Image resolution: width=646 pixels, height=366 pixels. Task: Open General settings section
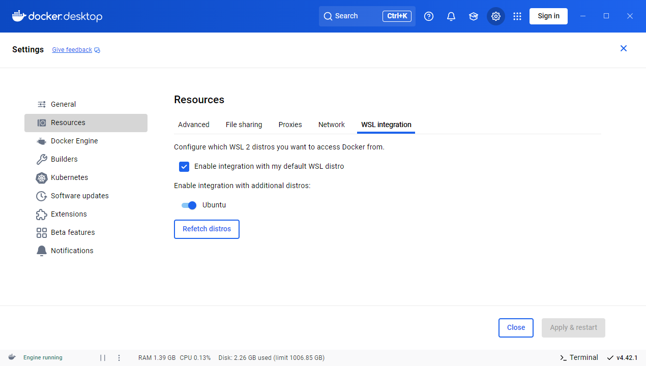click(86, 104)
